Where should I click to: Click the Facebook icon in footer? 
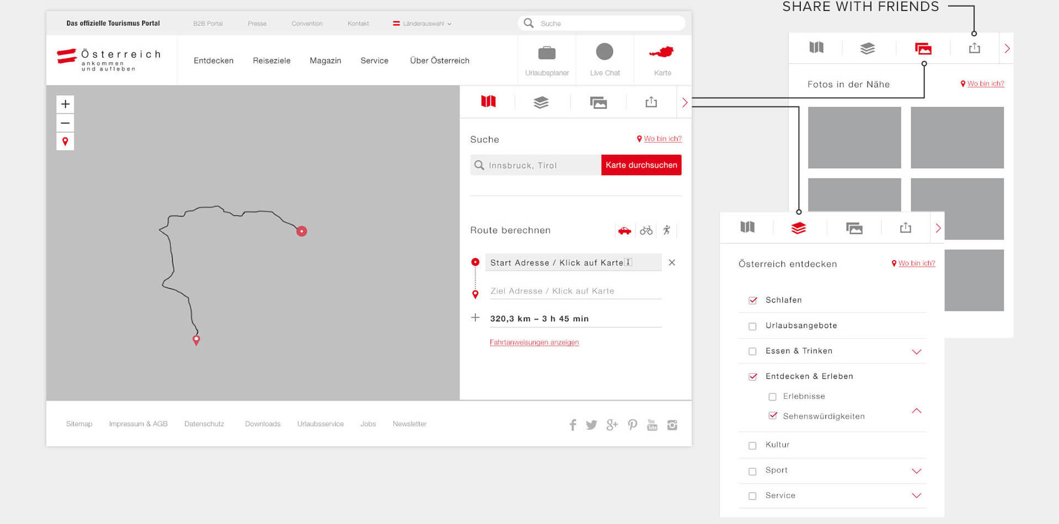pos(573,425)
